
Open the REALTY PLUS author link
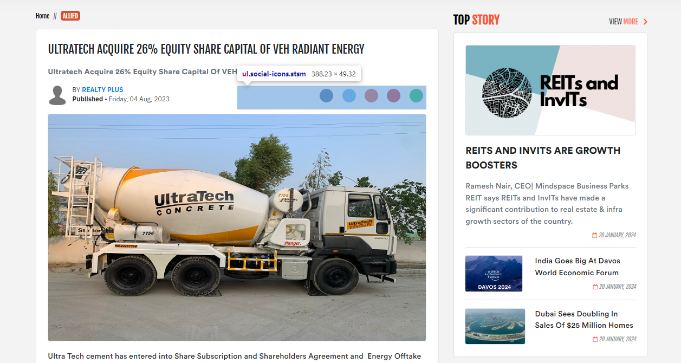coord(102,90)
